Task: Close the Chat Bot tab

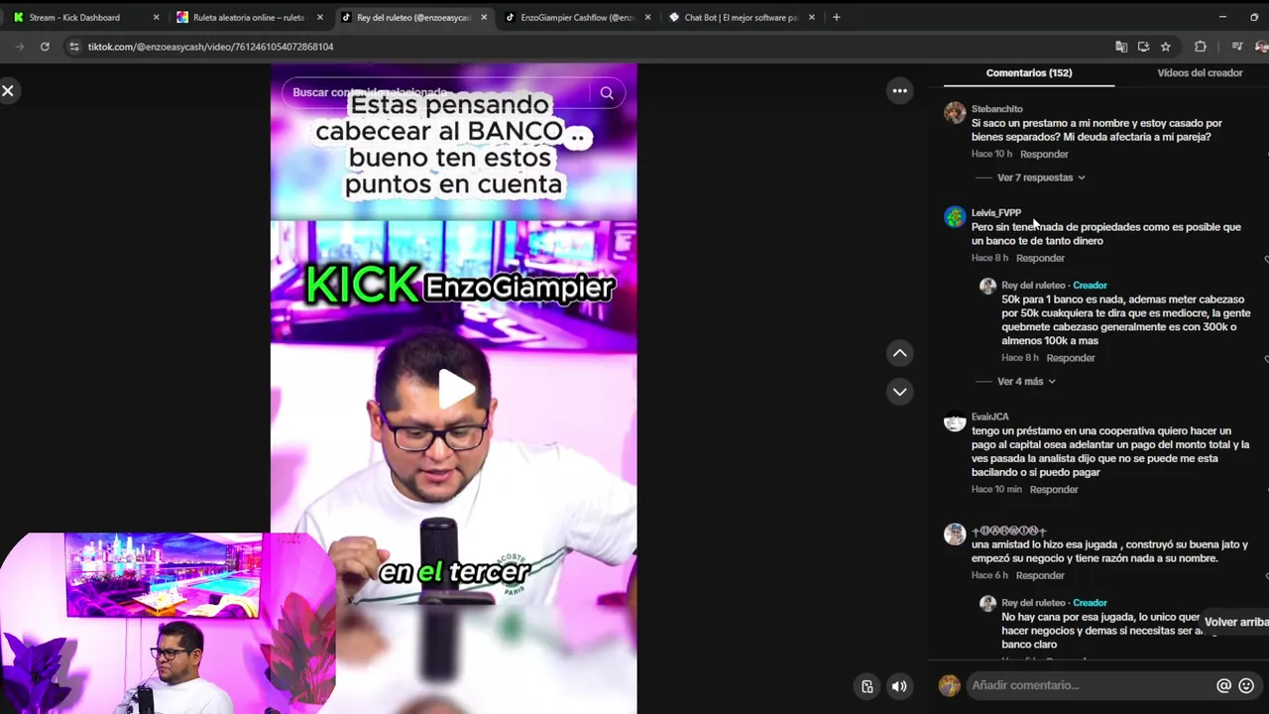Action: tap(811, 17)
